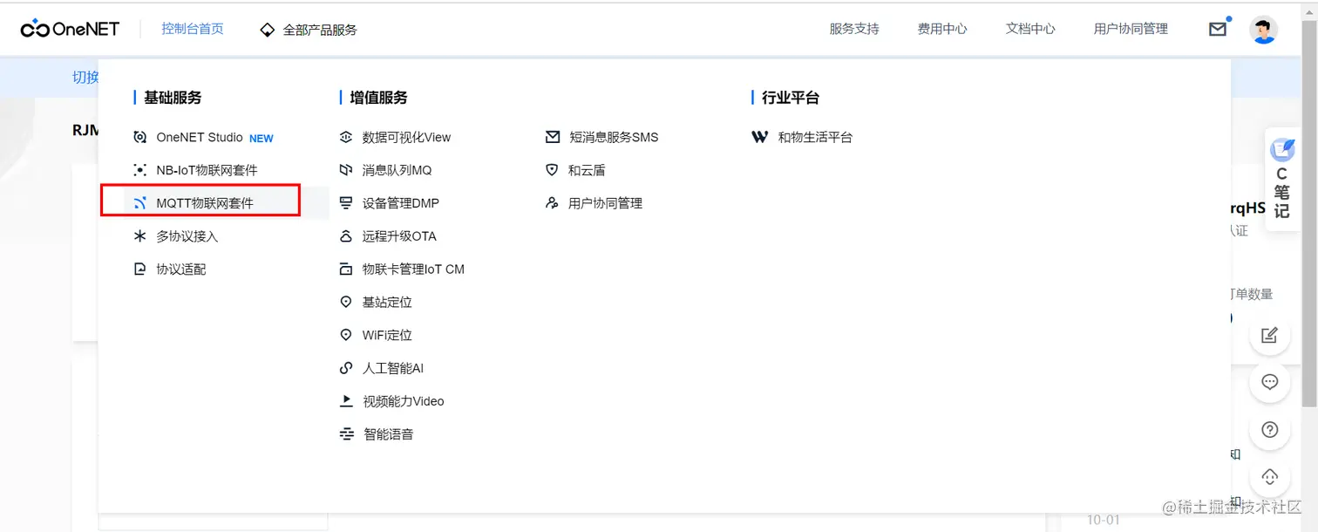Open 用户协同管理 in top navigation
The image size is (1318, 532).
pyautogui.click(x=1131, y=29)
